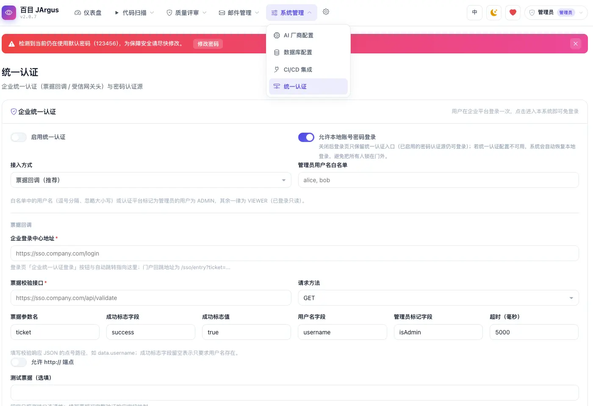Click the red heart icon
The height and width of the screenshot is (406, 593).
tap(513, 13)
